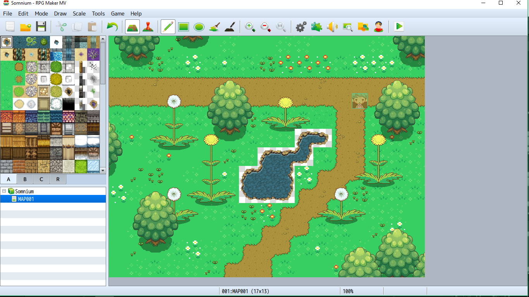This screenshot has width=529, height=297.
Task: Open the File menu
Action: 8,14
